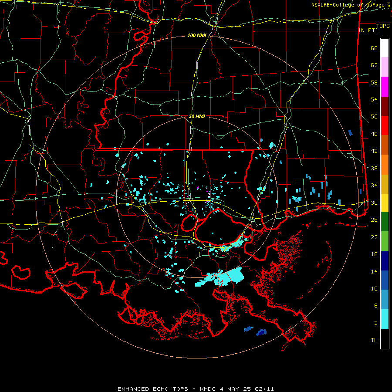Click the 100 NMI range ring label
392x392 pixels.
[x=197, y=36]
